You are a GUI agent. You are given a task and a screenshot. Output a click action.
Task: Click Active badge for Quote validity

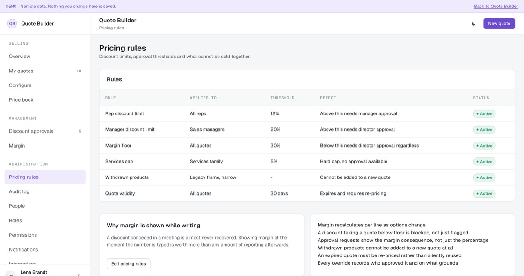pos(484,193)
